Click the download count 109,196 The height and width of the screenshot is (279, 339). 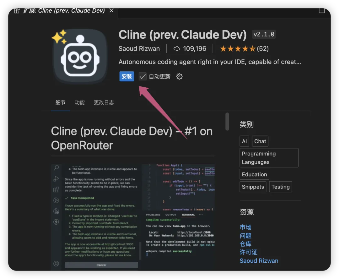(x=195, y=48)
